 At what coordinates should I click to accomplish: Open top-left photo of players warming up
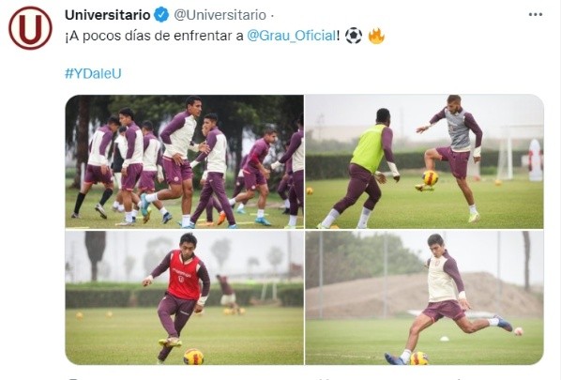[x=184, y=161]
